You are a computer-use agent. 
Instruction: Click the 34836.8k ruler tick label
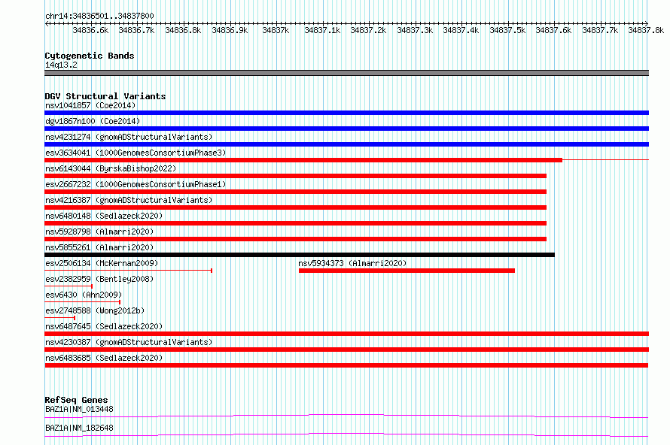click(x=183, y=30)
